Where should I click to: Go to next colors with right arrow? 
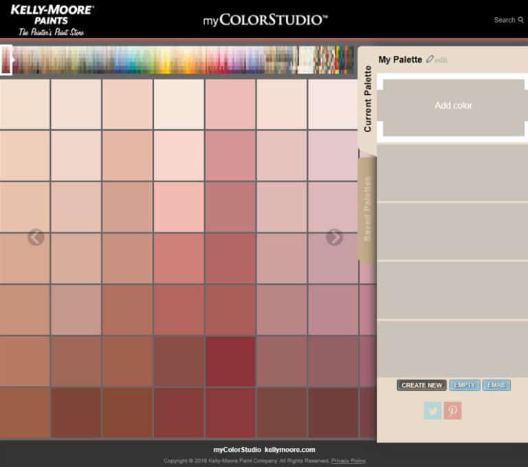point(334,237)
